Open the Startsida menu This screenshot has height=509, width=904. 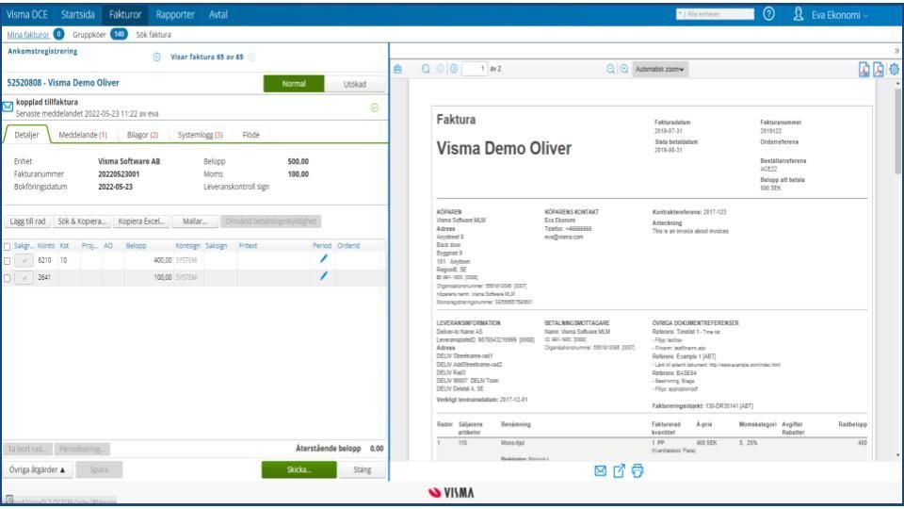78,14
